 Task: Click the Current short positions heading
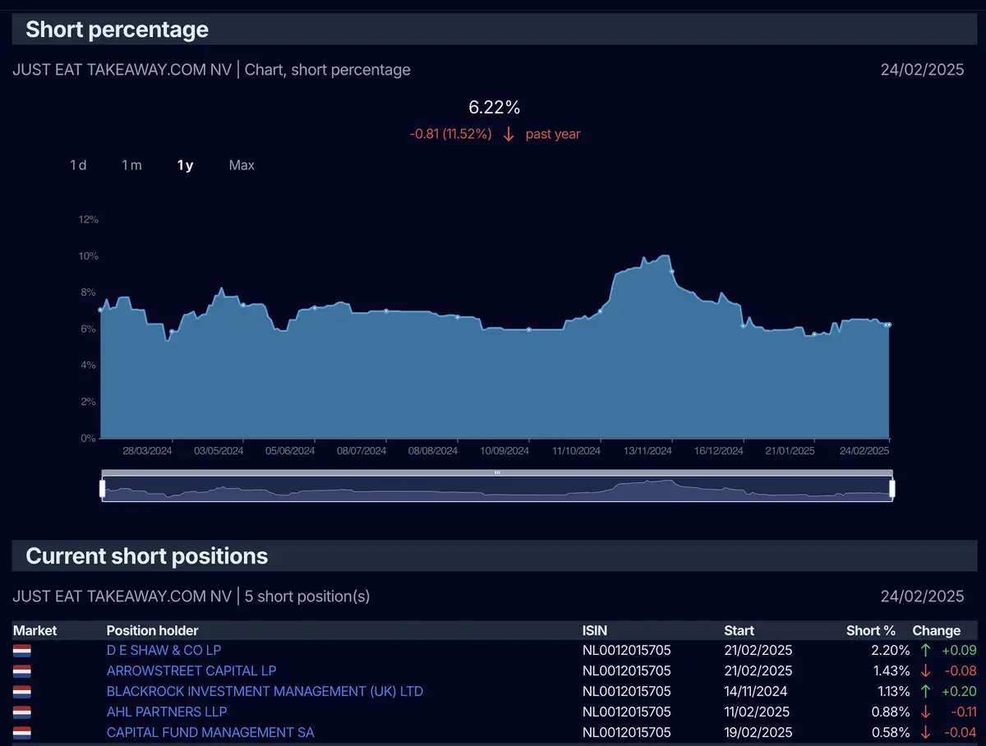click(147, 556)
